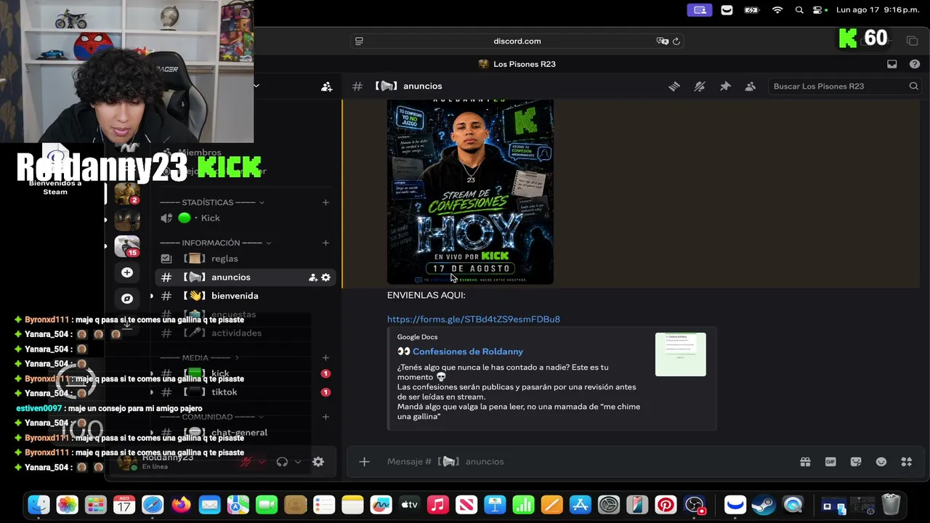Search in Buscar Los Pisones R23 field
Screen dimensions: 930x523
click(846, 86)
